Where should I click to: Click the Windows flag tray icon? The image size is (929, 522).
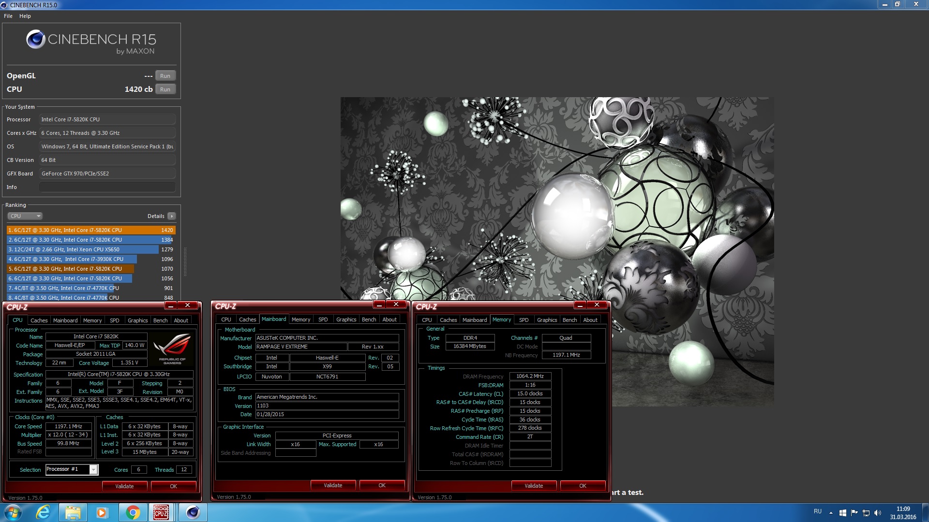pyautogui.click(x=842, y=513)
